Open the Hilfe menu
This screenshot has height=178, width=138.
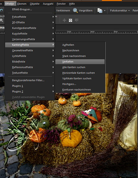coord(72,4)
